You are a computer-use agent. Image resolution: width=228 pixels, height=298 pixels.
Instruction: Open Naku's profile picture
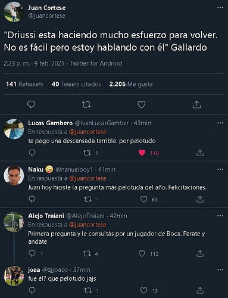pyautogui.click(x=14, y=175)
